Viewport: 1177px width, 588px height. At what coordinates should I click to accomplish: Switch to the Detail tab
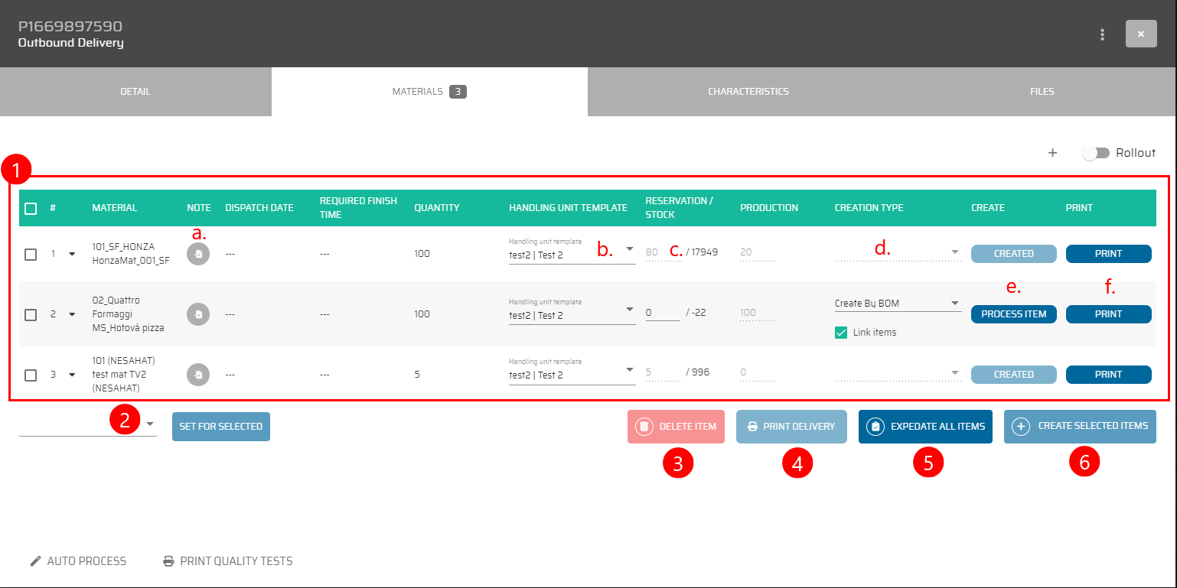pos(135,92)
